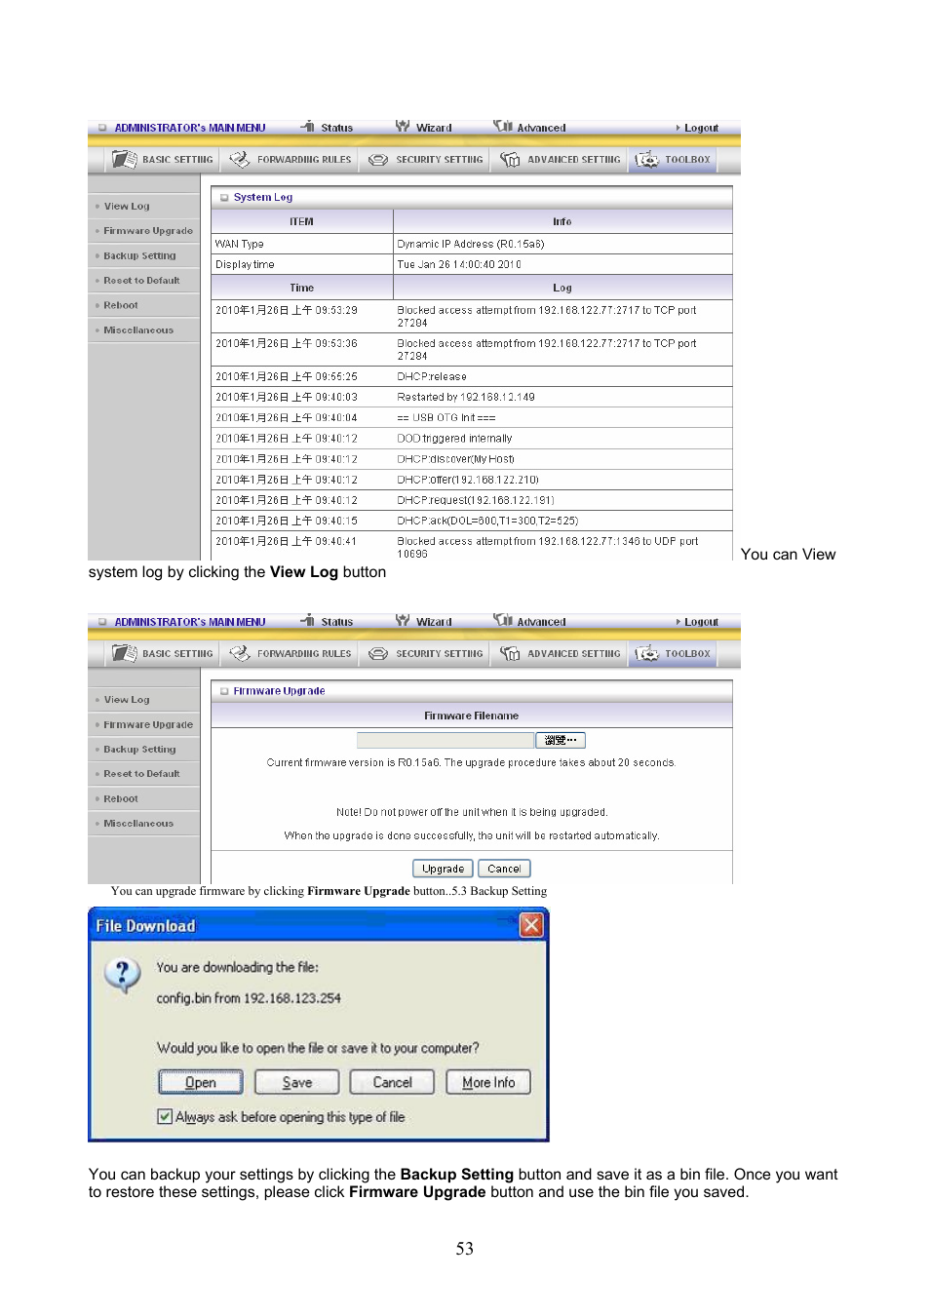Toggle 'Always ask before opening' checkbox
The height and width of the screenshot is (1316, 930).
[x=165, y=1116]
